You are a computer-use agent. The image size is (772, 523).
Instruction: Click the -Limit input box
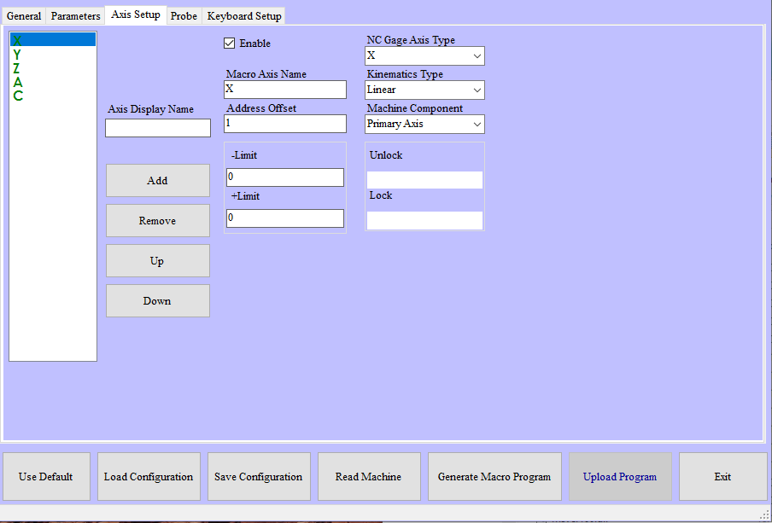point(285,177)
